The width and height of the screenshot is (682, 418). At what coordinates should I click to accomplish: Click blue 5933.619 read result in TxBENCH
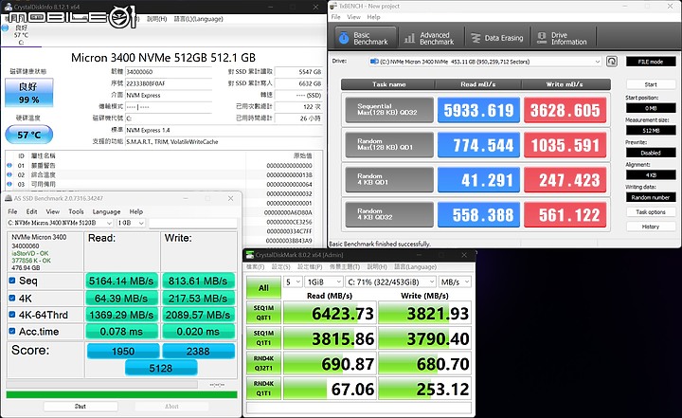click(478, 110)
